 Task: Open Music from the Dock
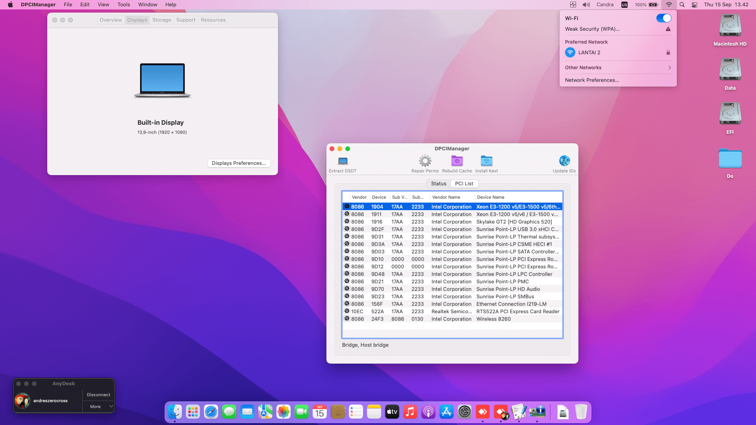[410, 412]
